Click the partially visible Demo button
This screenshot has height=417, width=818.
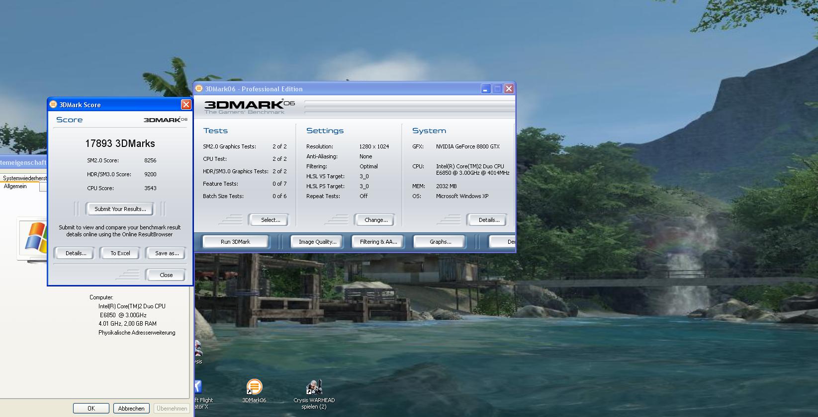pyautogui.click(x=502, y=242)
